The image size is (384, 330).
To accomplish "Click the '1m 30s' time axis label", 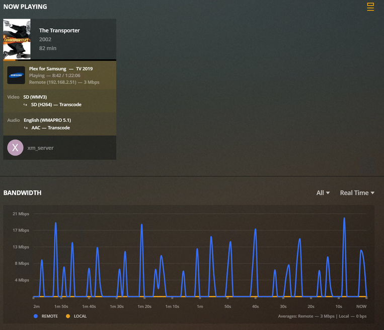I will [117, 306].
